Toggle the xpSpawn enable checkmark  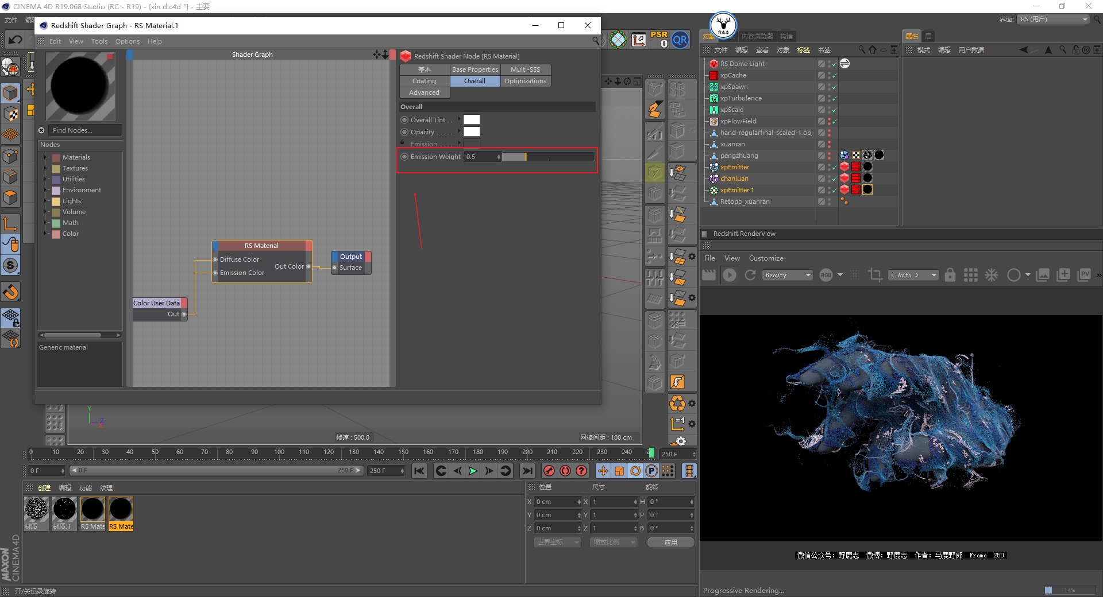click(834, 87)
